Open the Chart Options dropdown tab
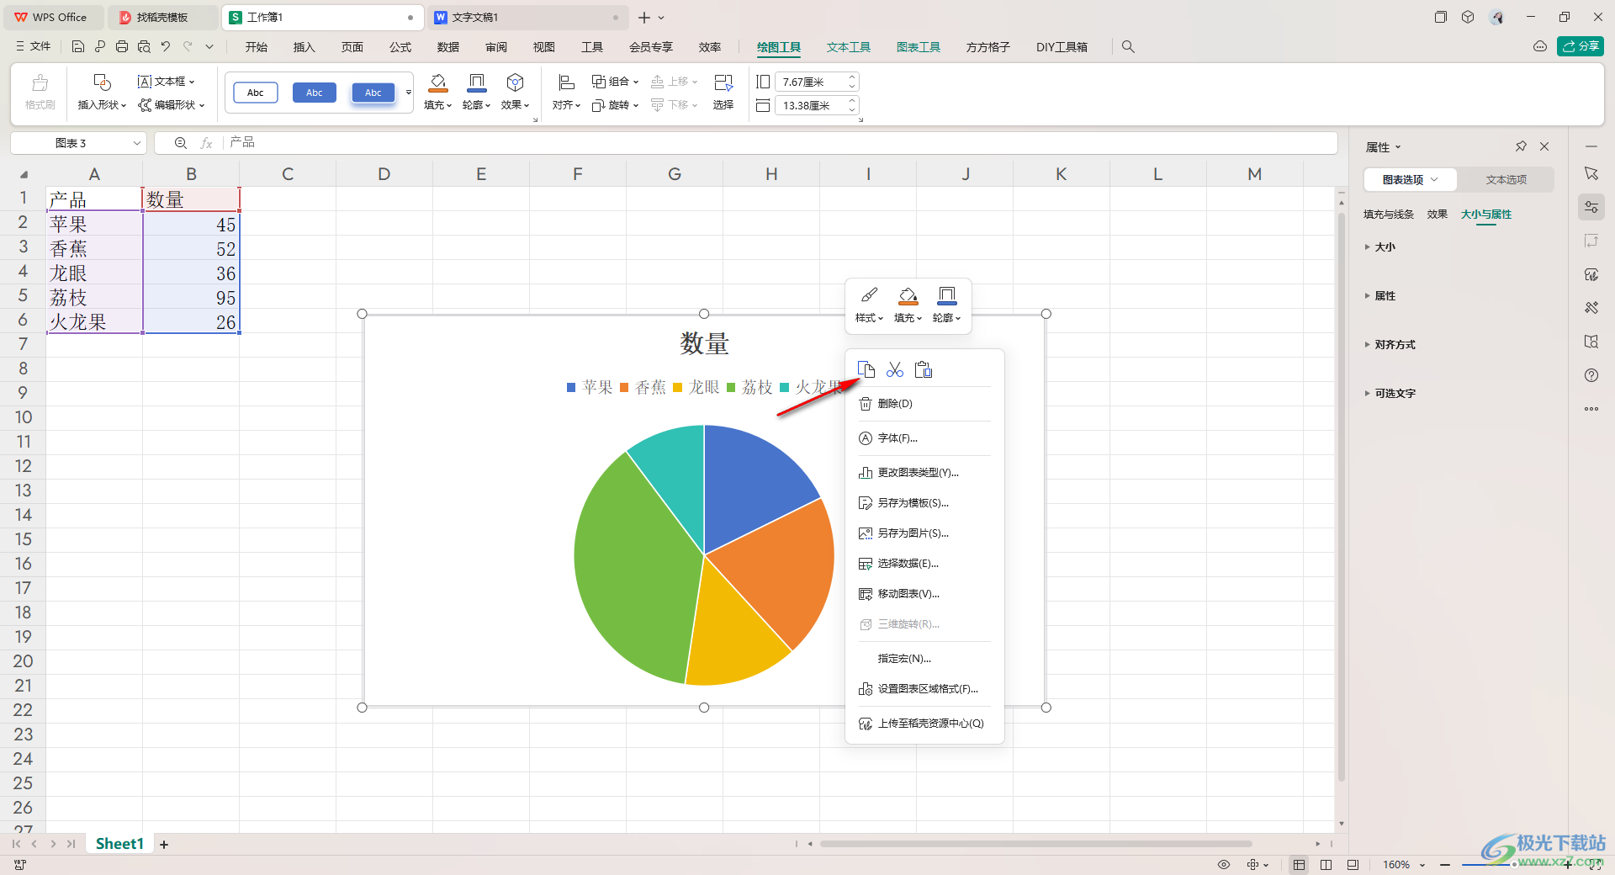The image size is (1615, 875). click(1411, 179)
